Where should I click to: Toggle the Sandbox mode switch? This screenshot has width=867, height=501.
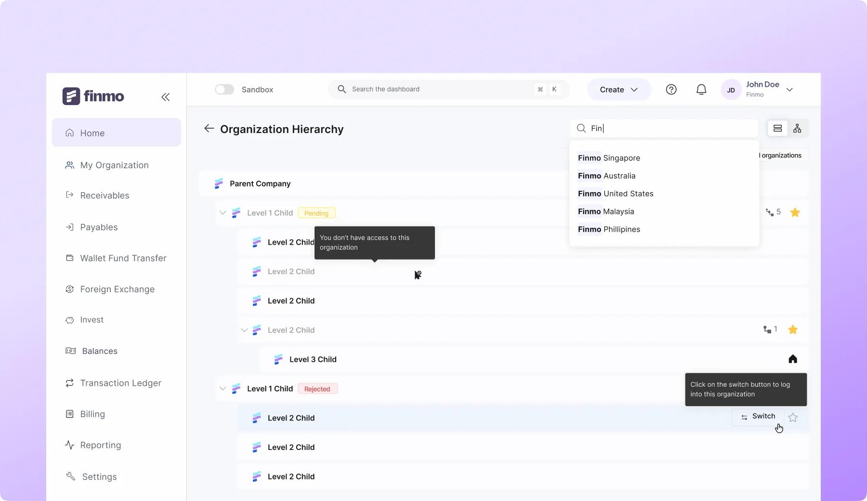[x=224, y=90]
